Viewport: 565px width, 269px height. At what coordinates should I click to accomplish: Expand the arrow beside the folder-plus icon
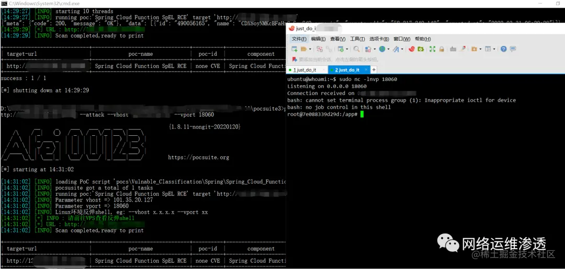[480, 49]
